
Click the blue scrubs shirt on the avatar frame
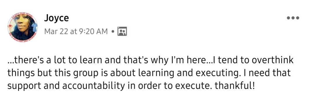point(34,27)
